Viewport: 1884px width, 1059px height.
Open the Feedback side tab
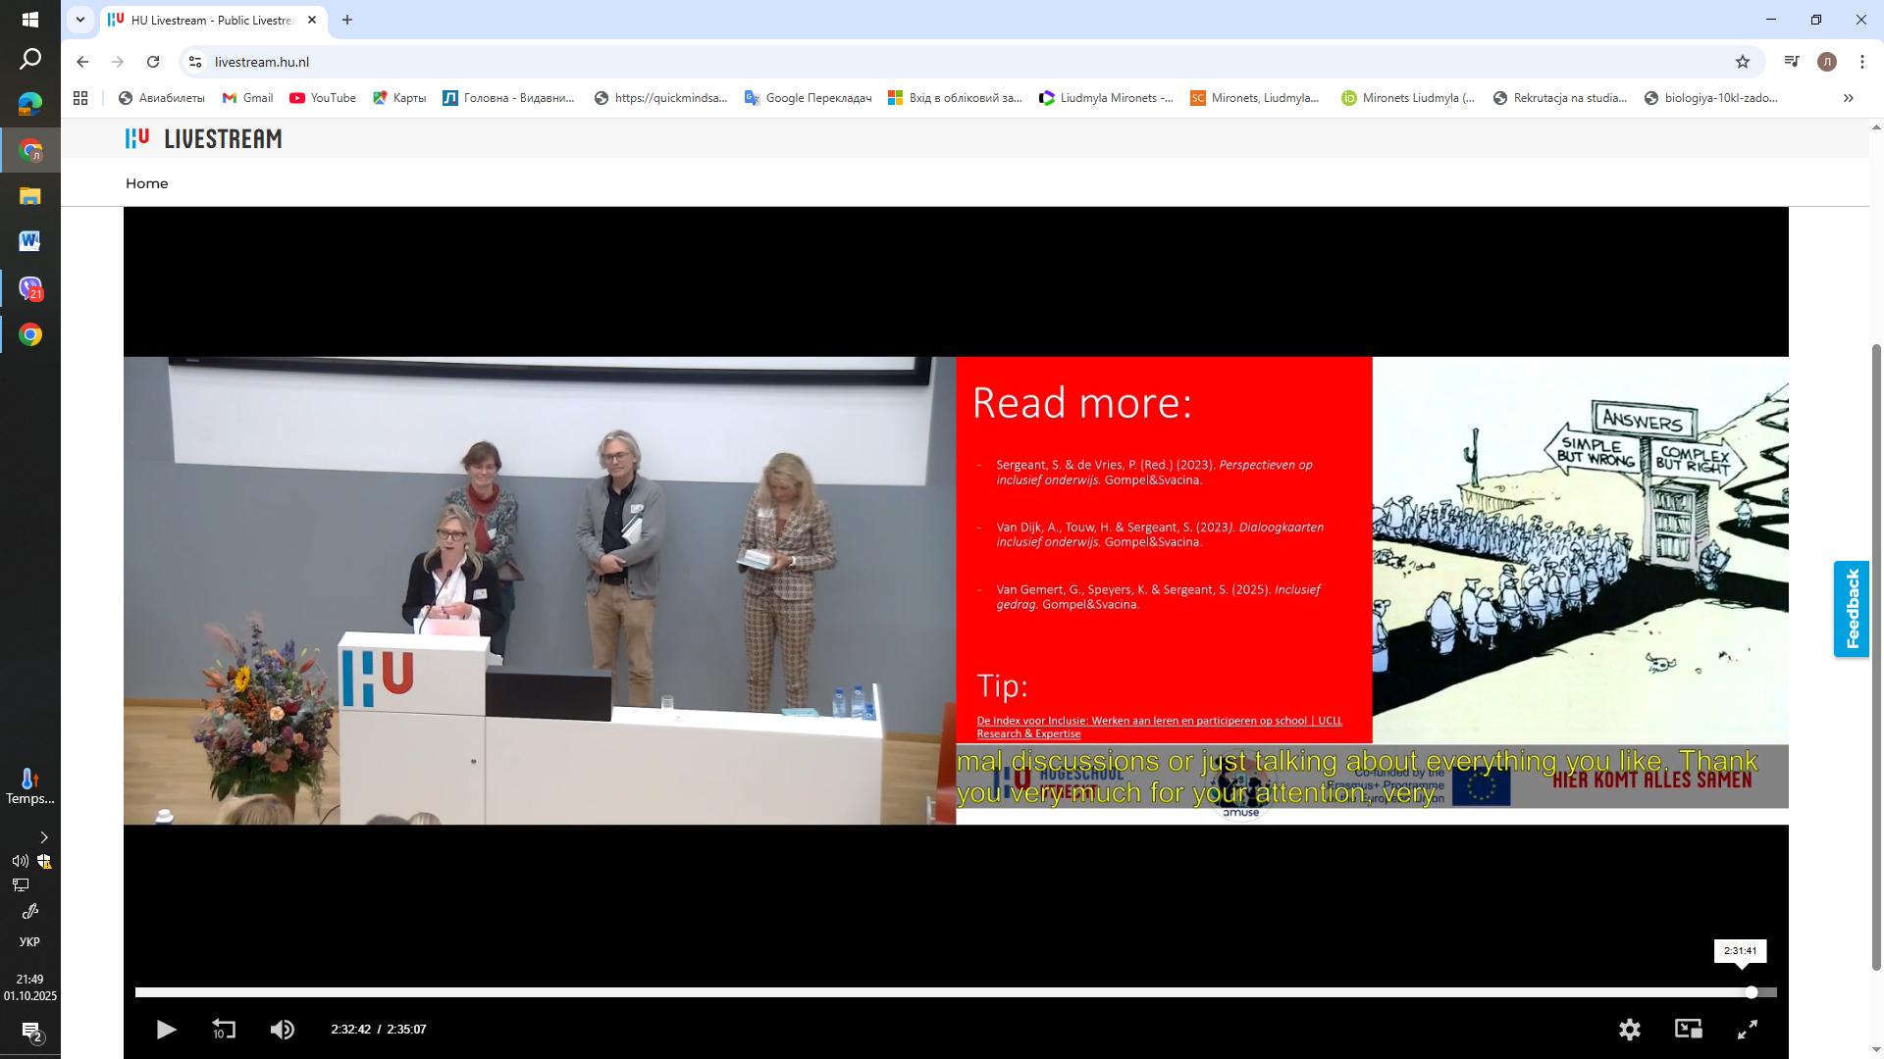click(1852, 609)
